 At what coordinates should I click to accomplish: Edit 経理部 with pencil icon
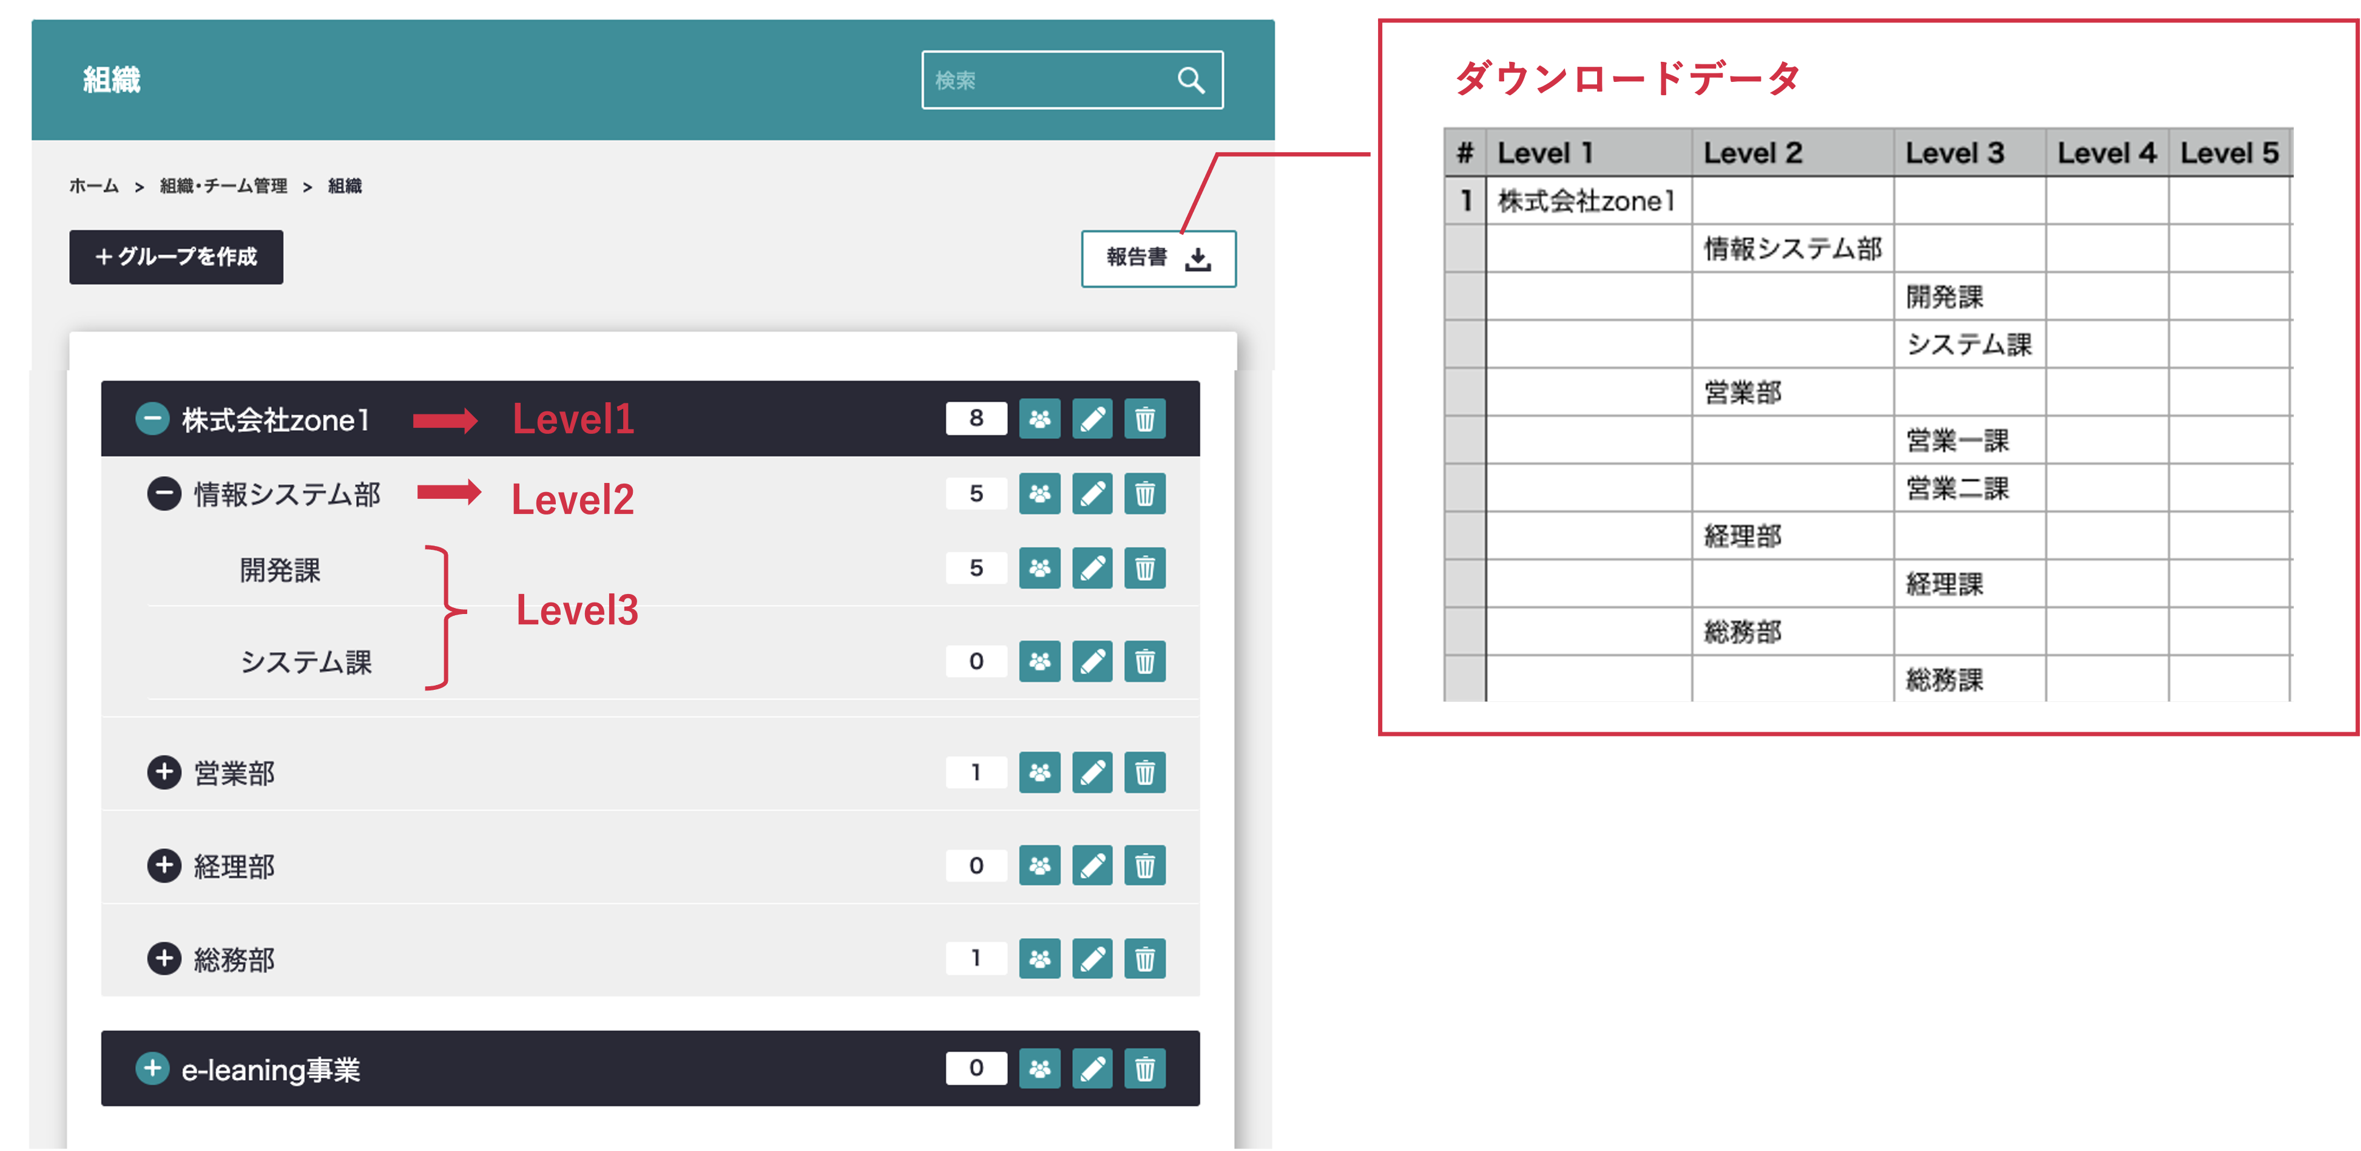pyautogui.click(x=1092, y=865)
